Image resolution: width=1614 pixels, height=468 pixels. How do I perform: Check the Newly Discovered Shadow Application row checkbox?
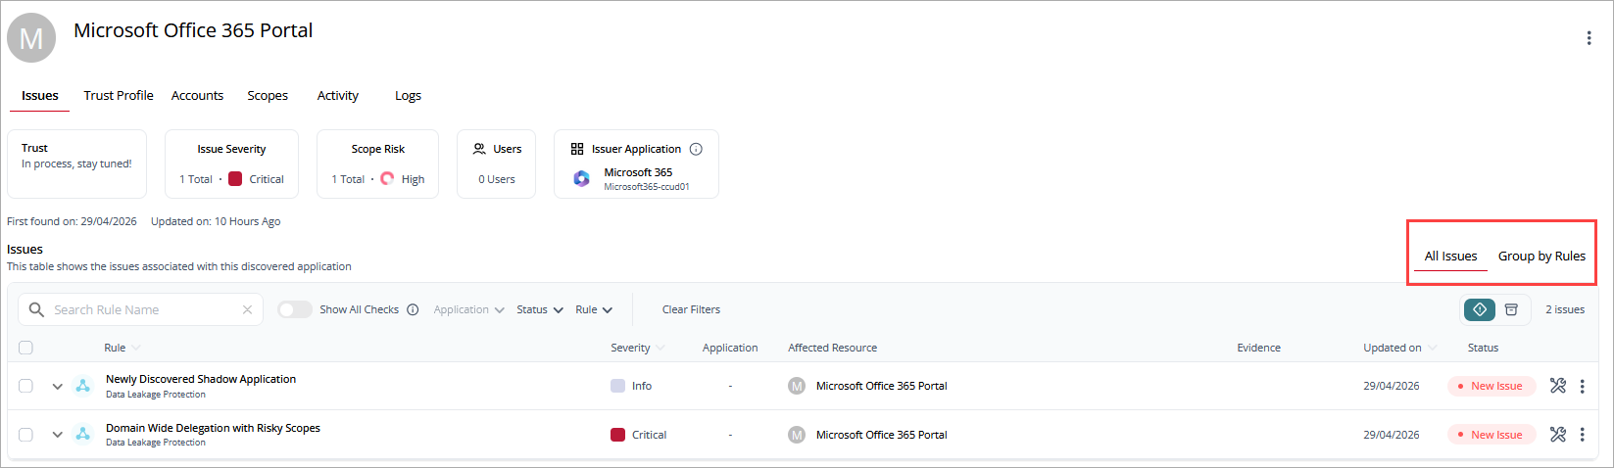25,386
